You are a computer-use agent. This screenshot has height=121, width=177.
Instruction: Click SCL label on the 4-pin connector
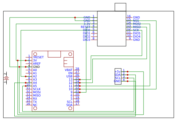pos(118,78)
